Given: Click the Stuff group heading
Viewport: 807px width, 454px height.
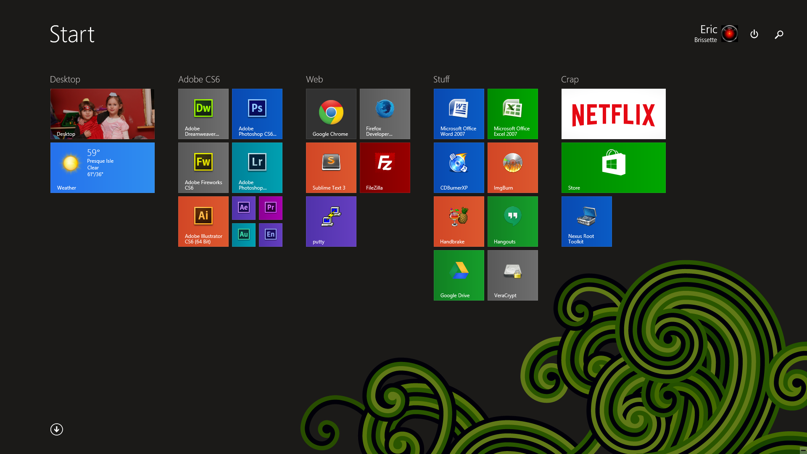Looking at the screenshot, I should tap(441, 79).
